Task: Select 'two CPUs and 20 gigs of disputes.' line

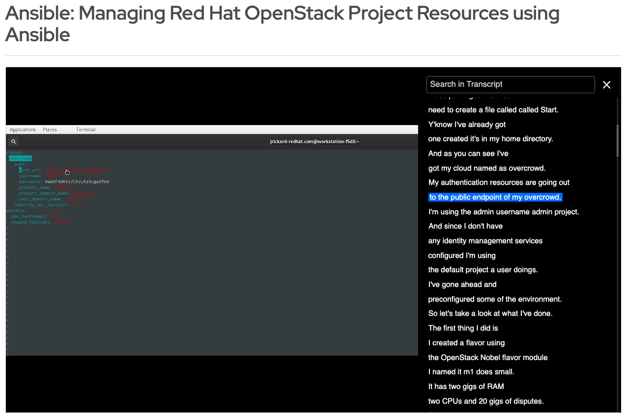Action: coord(486,401)
